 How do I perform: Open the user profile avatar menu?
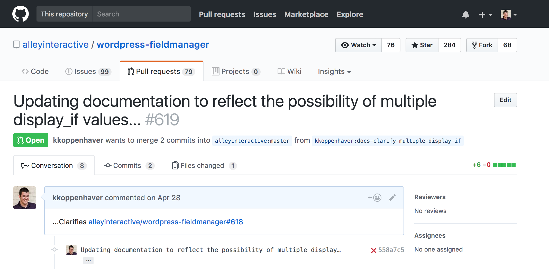(x=508, y=15)
